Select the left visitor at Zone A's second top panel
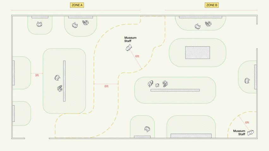The height and width of the screenshot is (151, 269). (75, 25)
